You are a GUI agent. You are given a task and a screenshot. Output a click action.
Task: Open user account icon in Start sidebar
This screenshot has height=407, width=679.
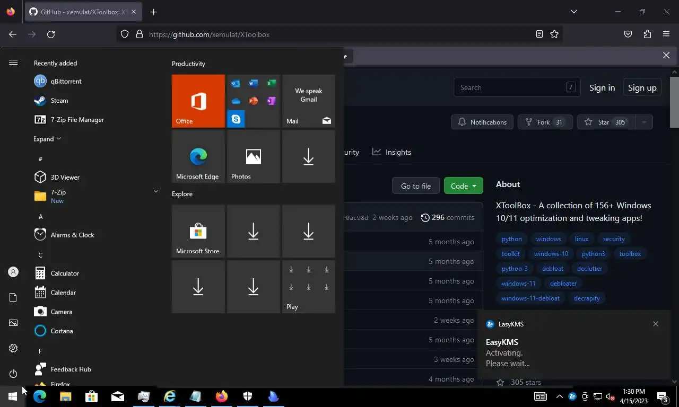[13, 272]
